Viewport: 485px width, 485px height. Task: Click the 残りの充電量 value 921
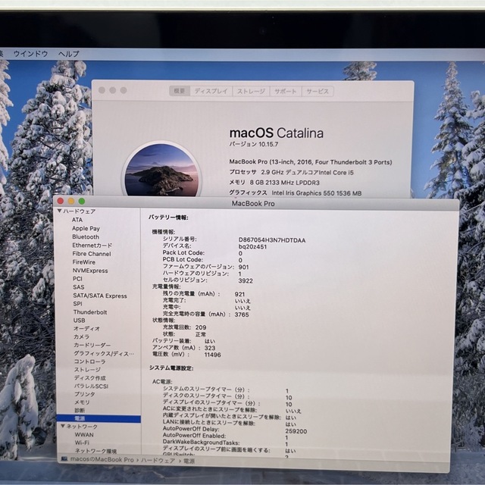point(239,294)
